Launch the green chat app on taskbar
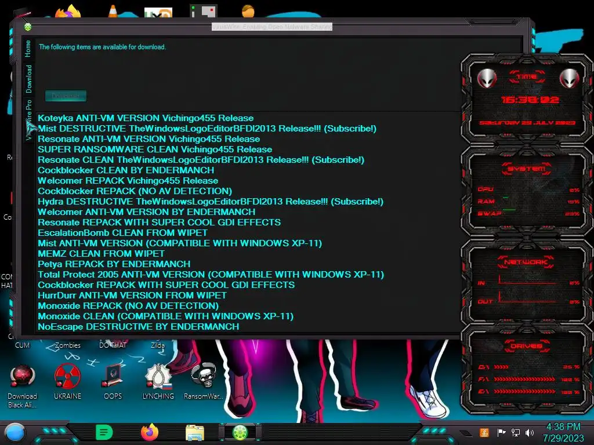 pyautogui.click(x=104, y=432)
